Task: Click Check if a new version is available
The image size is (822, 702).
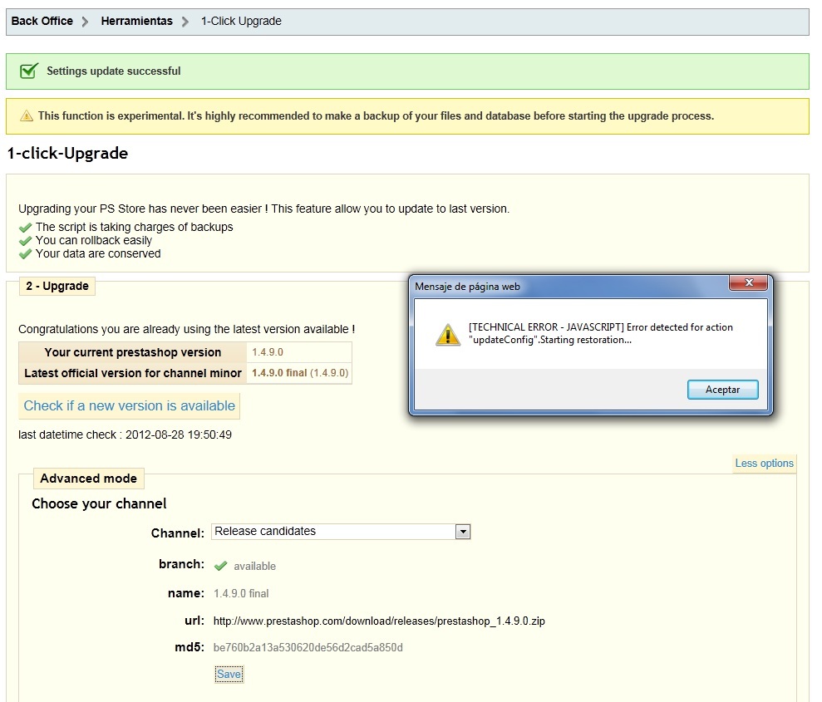Action: (130, 405)
